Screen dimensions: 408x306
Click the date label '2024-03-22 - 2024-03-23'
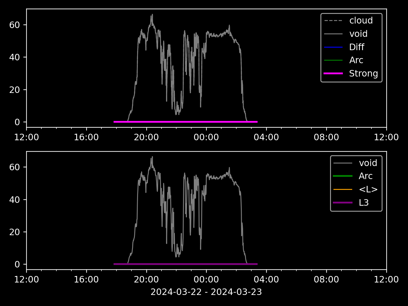(206, 292)
